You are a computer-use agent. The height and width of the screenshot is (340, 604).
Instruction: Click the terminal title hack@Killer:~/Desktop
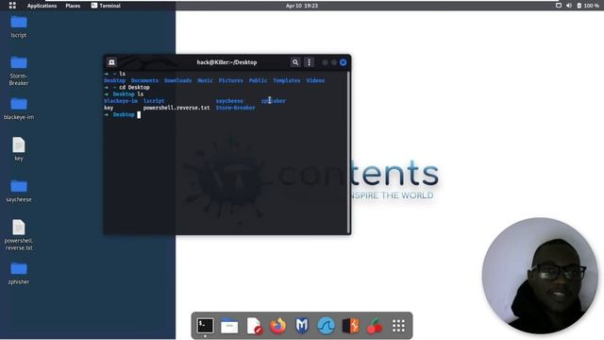pos(226,62)
